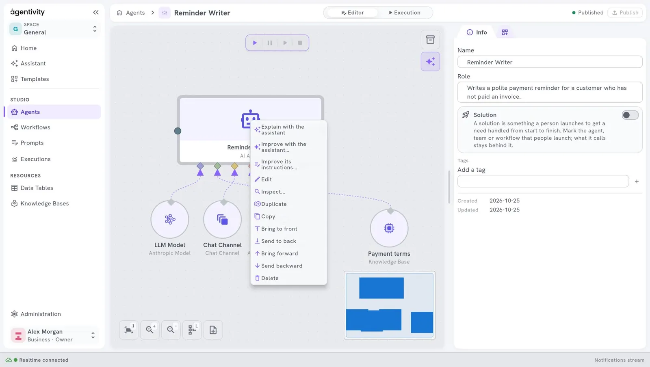Click the auto-layout canvas icon
The image size is (650, 367).
[x=192, y=330]
